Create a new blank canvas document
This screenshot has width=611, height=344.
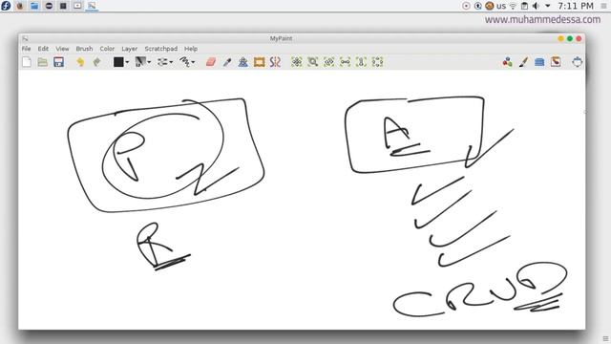(27, 62)
